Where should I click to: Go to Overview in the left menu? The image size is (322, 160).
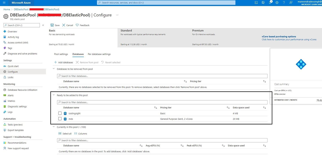pos(12,32)
